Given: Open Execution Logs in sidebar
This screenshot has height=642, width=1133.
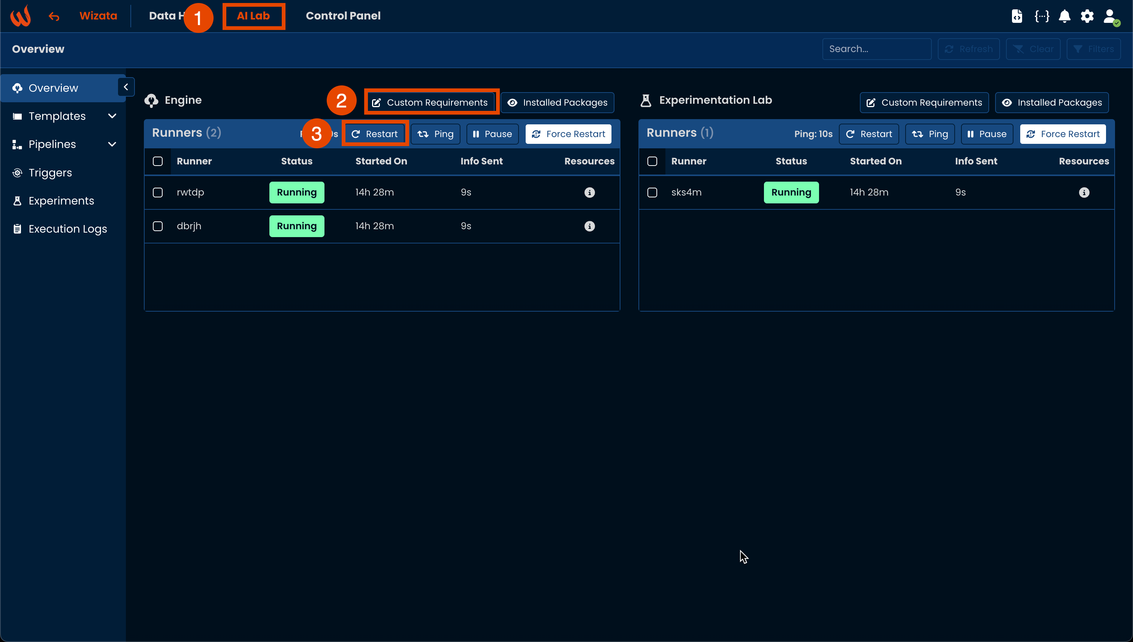Looking at the screenshot, I should click(67, 229).
